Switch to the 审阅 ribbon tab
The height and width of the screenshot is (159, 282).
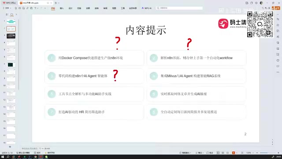105,8
